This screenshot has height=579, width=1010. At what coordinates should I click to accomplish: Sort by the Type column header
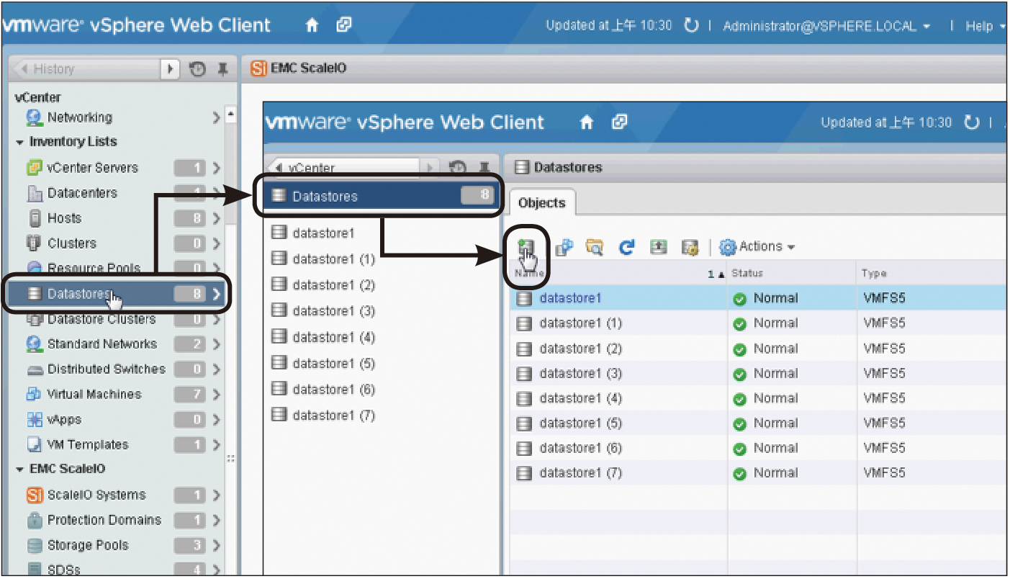(932, 274)
